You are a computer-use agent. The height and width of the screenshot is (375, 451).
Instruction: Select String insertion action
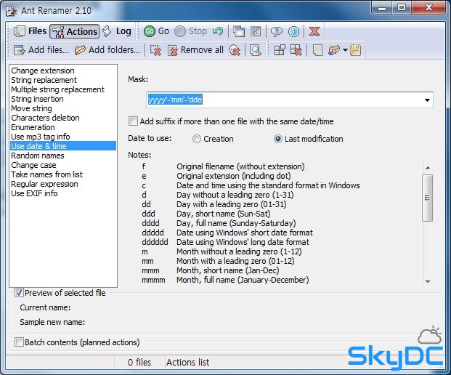63,99
